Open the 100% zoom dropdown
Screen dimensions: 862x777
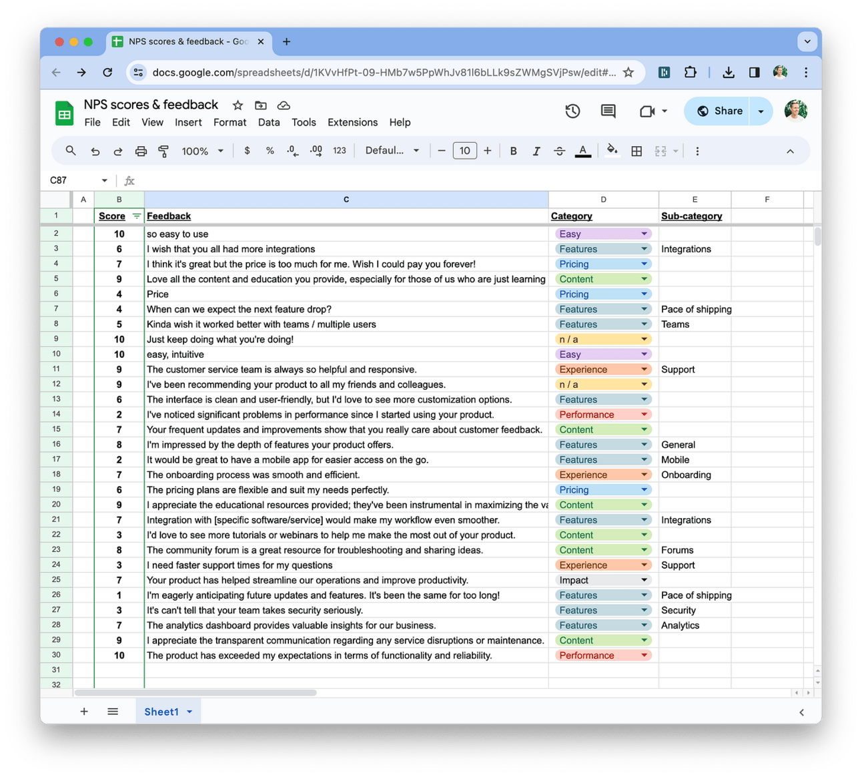coord(203,152)
